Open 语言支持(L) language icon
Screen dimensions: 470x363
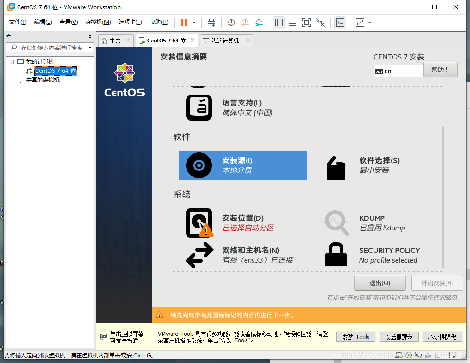tap(199, 108)
